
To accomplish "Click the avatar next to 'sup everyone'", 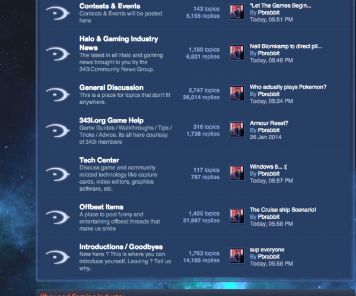I will point(237,256).
